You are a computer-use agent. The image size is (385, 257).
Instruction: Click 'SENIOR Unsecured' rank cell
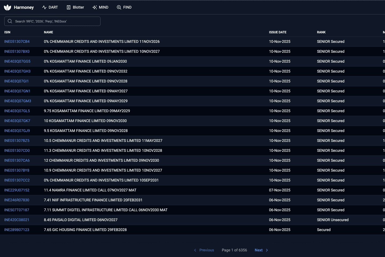[x=333, y=220]
